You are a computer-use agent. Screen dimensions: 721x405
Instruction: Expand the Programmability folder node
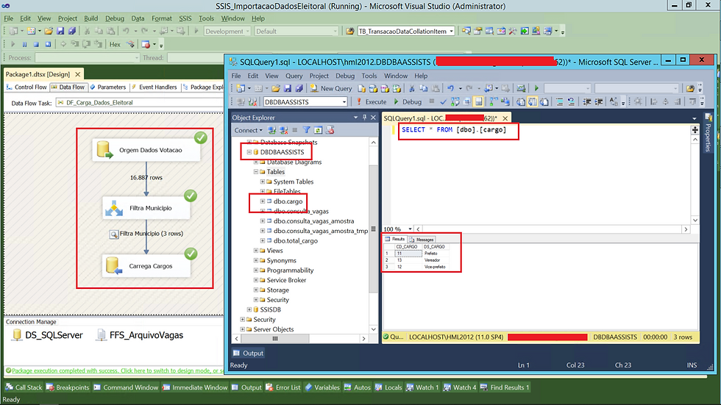point(256,270)
